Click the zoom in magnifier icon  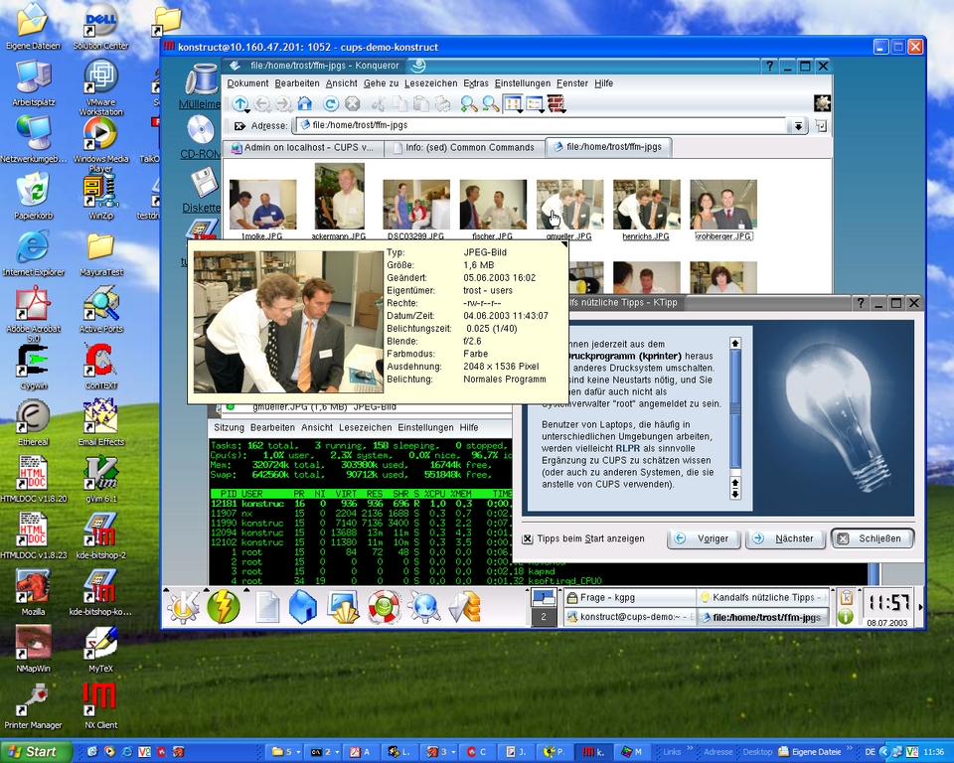(467, 103)
